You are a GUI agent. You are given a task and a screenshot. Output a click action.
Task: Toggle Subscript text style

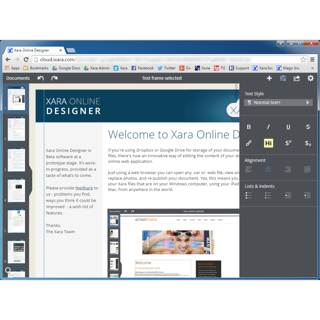(x=308, y=143)
